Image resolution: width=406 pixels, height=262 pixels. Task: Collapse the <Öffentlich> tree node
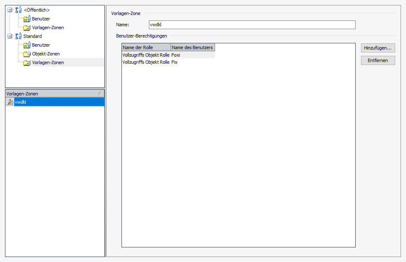tap(10, 10)
